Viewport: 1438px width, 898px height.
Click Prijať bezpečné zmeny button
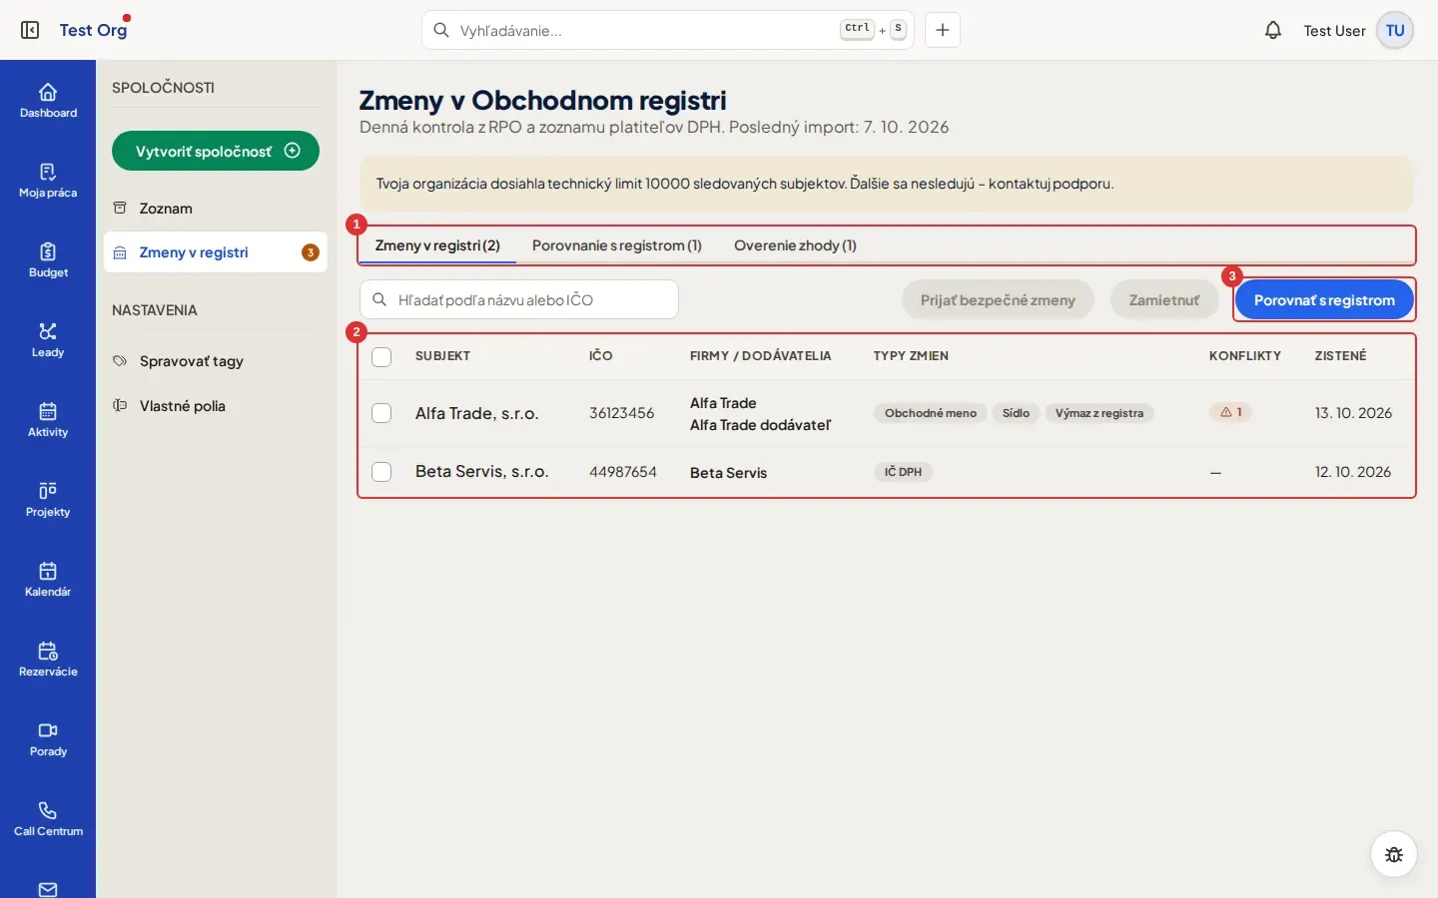coord(998,300)
